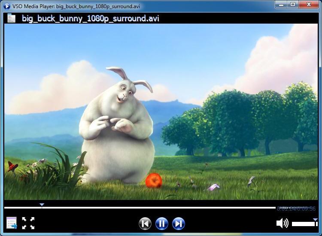The width and height of the screenshot is (322, 236).
Task: Maximize the media player window
Action: [x=293, y=5]
